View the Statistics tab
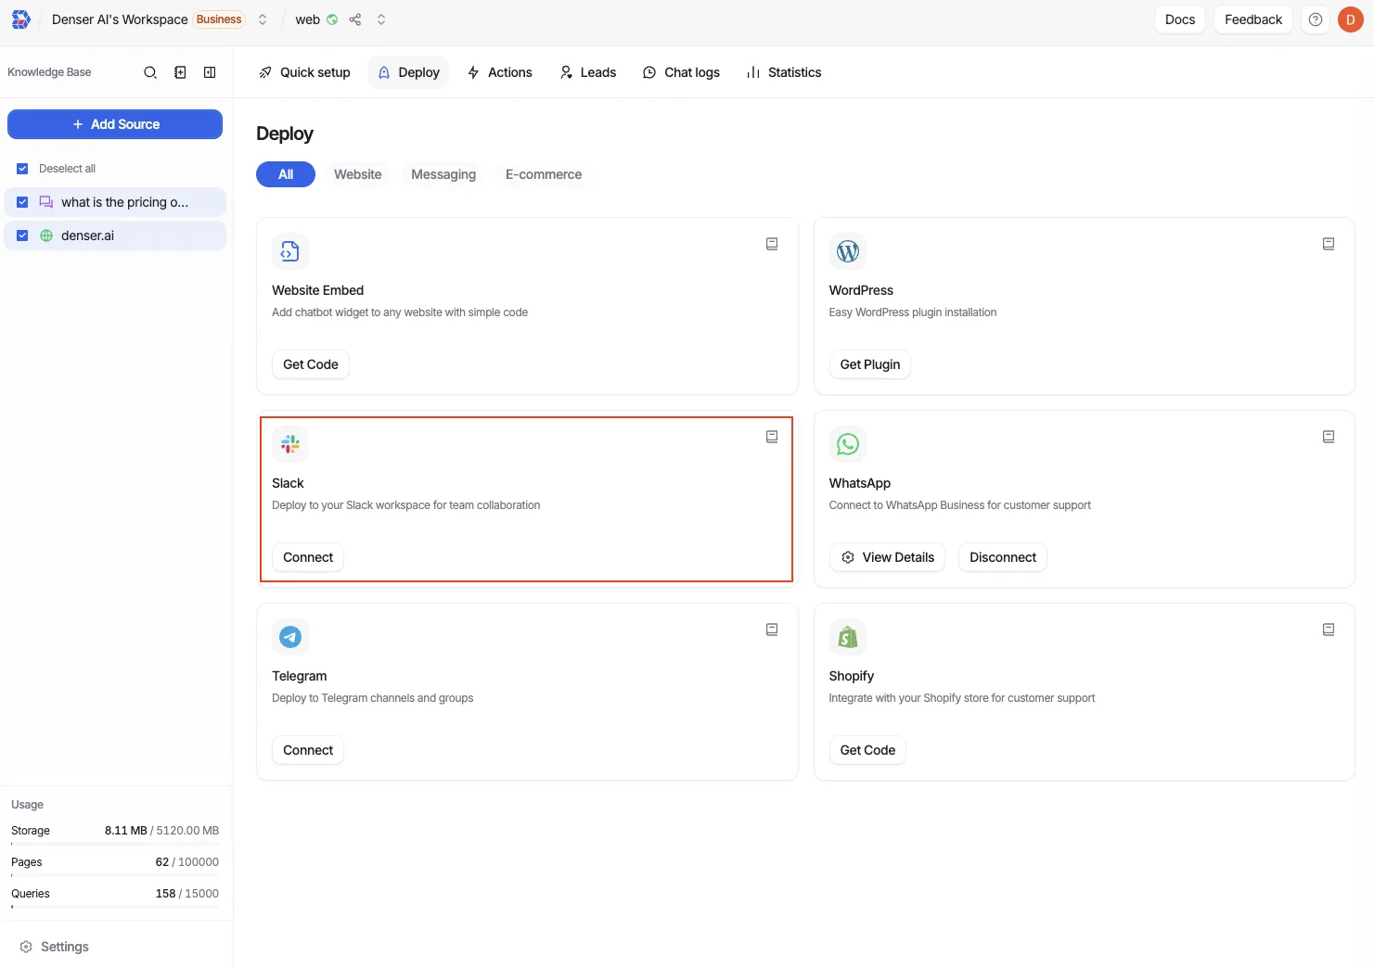 [x=784, y=72]
